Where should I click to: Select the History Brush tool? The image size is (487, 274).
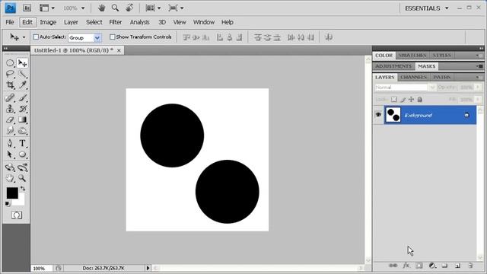tap(22, 109)
